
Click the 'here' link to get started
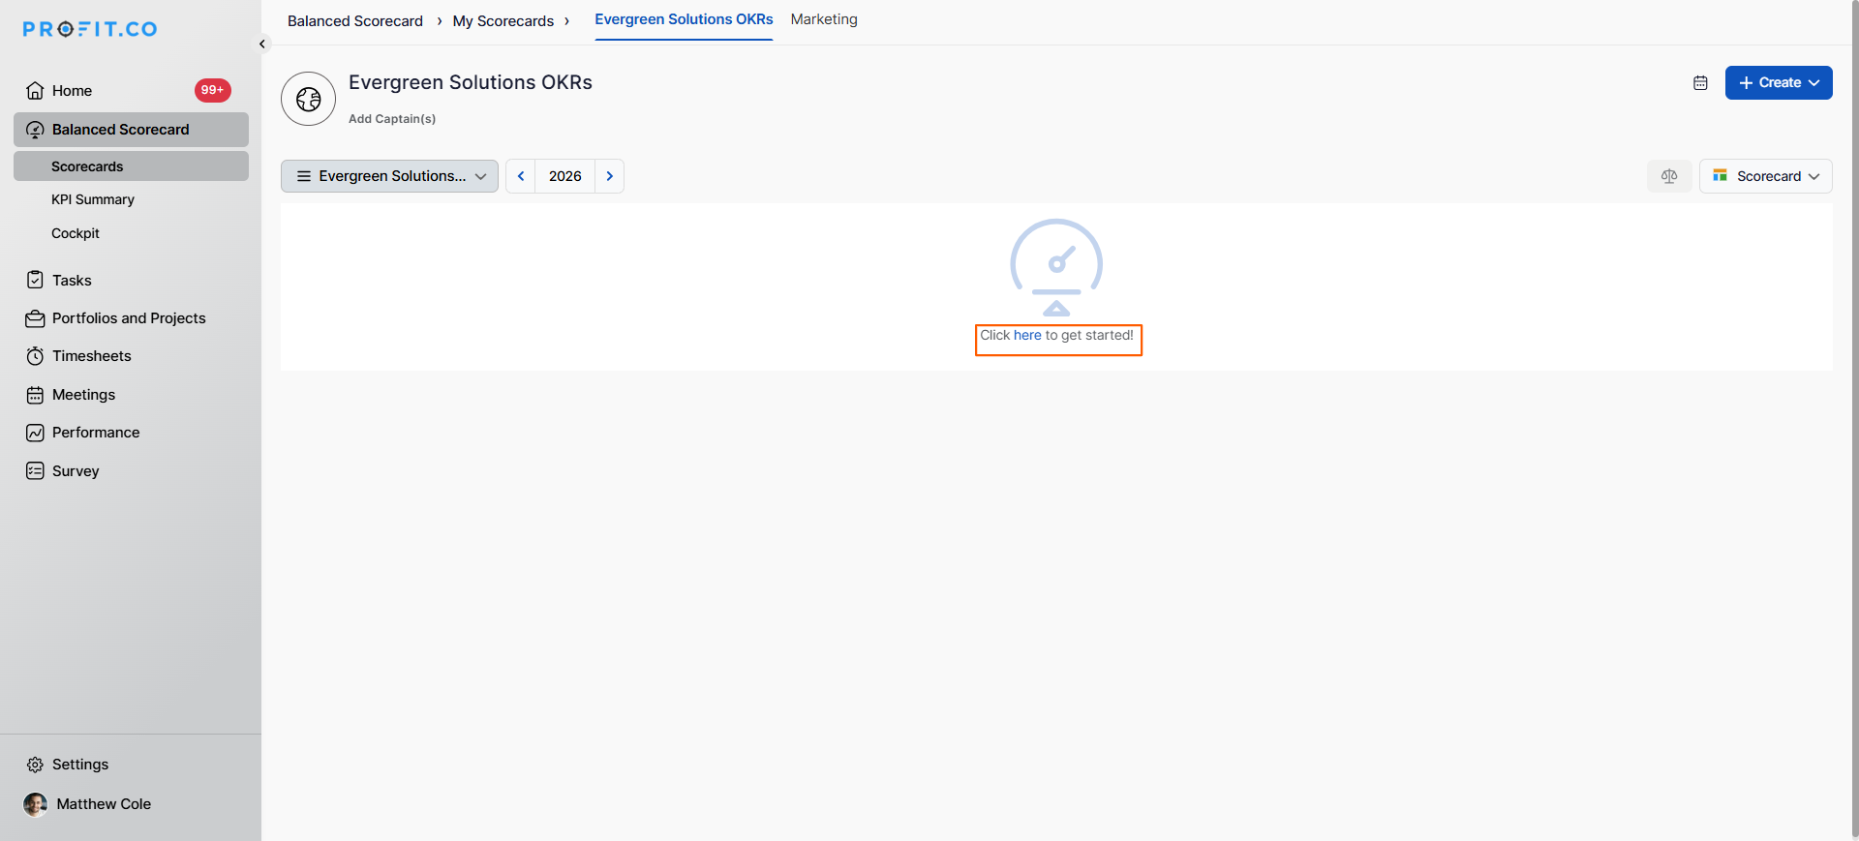[1027, 336]
